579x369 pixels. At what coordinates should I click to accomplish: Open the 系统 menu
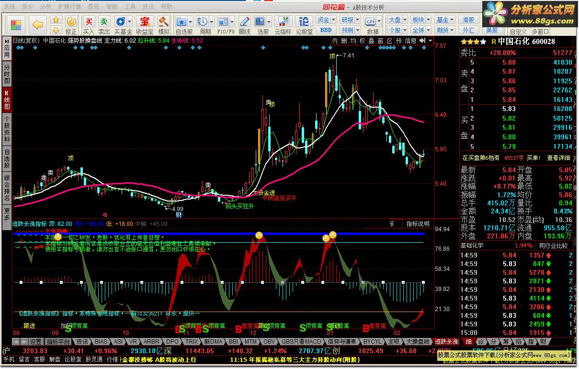coord(10,7)
